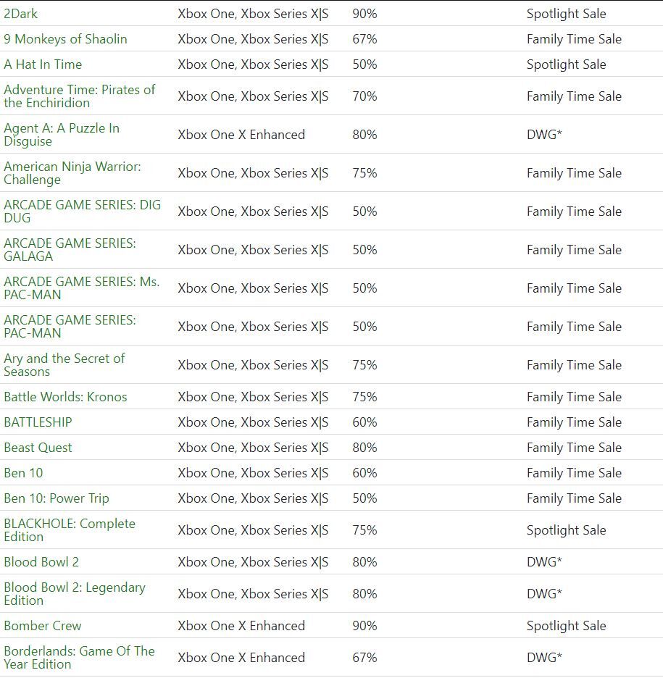Select platform text in Ms. PAC-MAN row

click(x=253, y=288)
